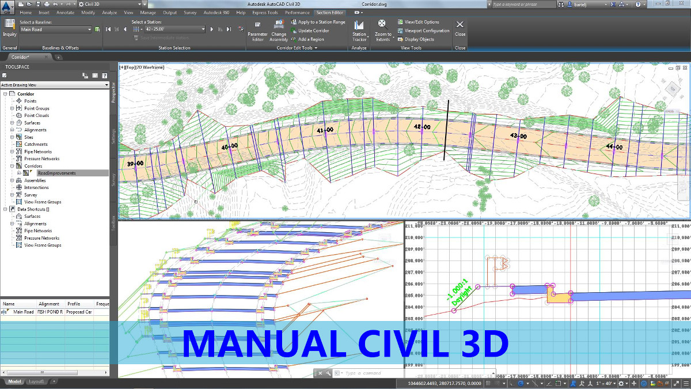Viewport: 691px width, 389px height.
Task: Switch to the Settings toolspace tab
Action: point(113,137)
